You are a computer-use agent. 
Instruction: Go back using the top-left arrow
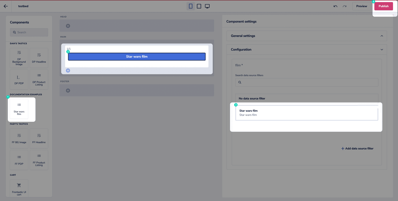tap(6, 6)
